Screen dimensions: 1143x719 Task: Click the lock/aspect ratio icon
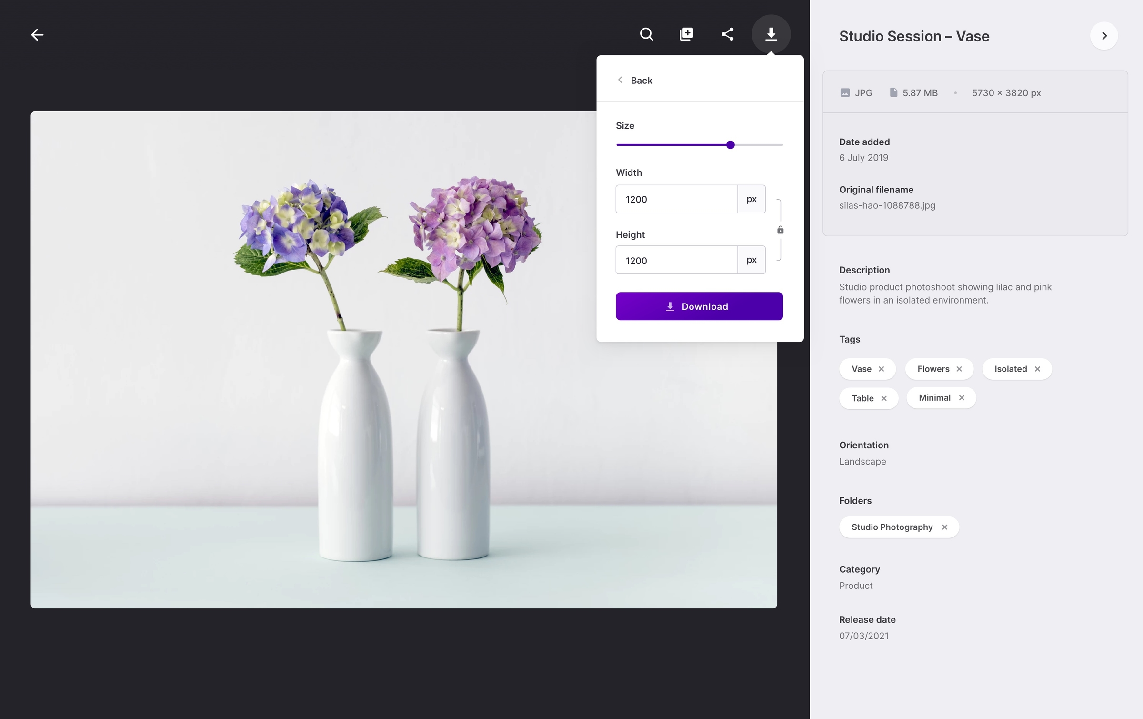point(779,230)
